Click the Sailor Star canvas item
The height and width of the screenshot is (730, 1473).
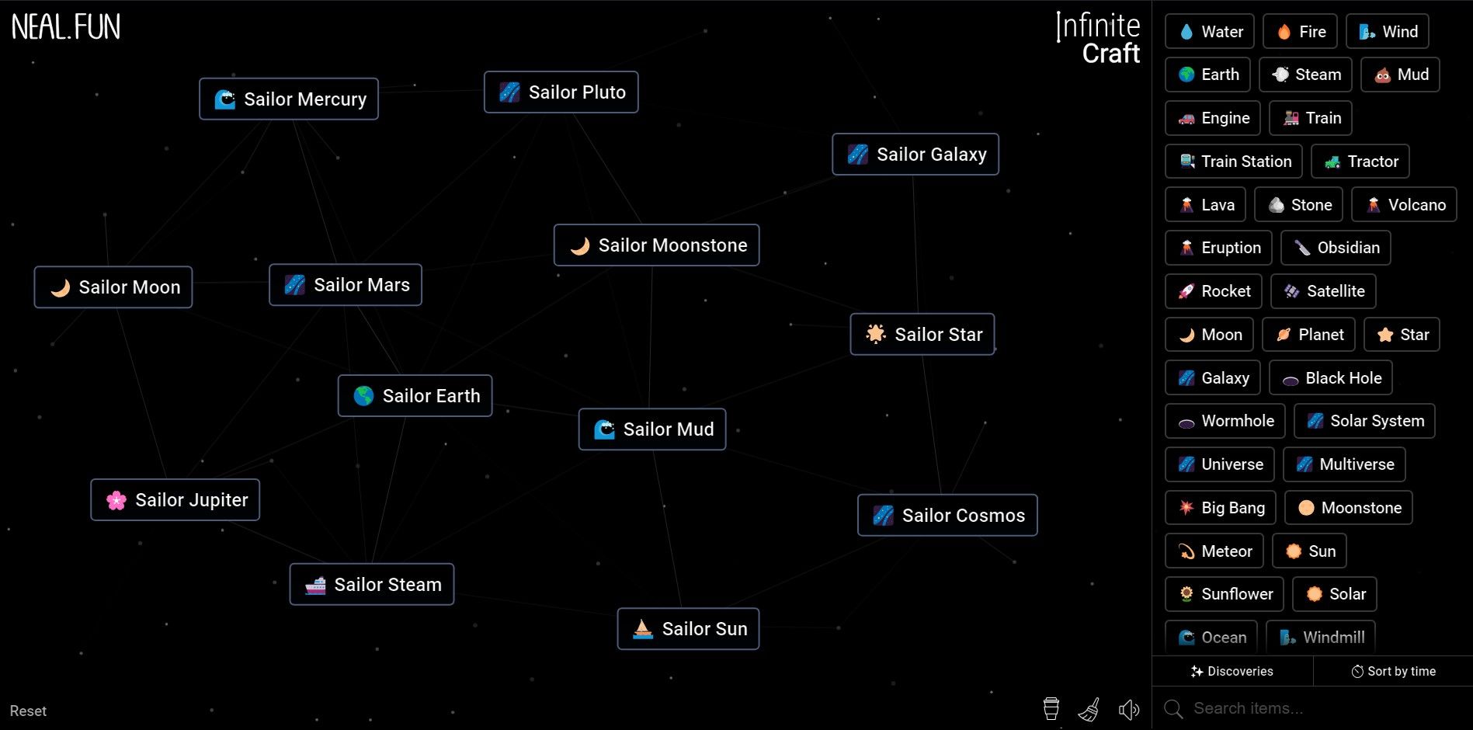click(x=922, y=335)
